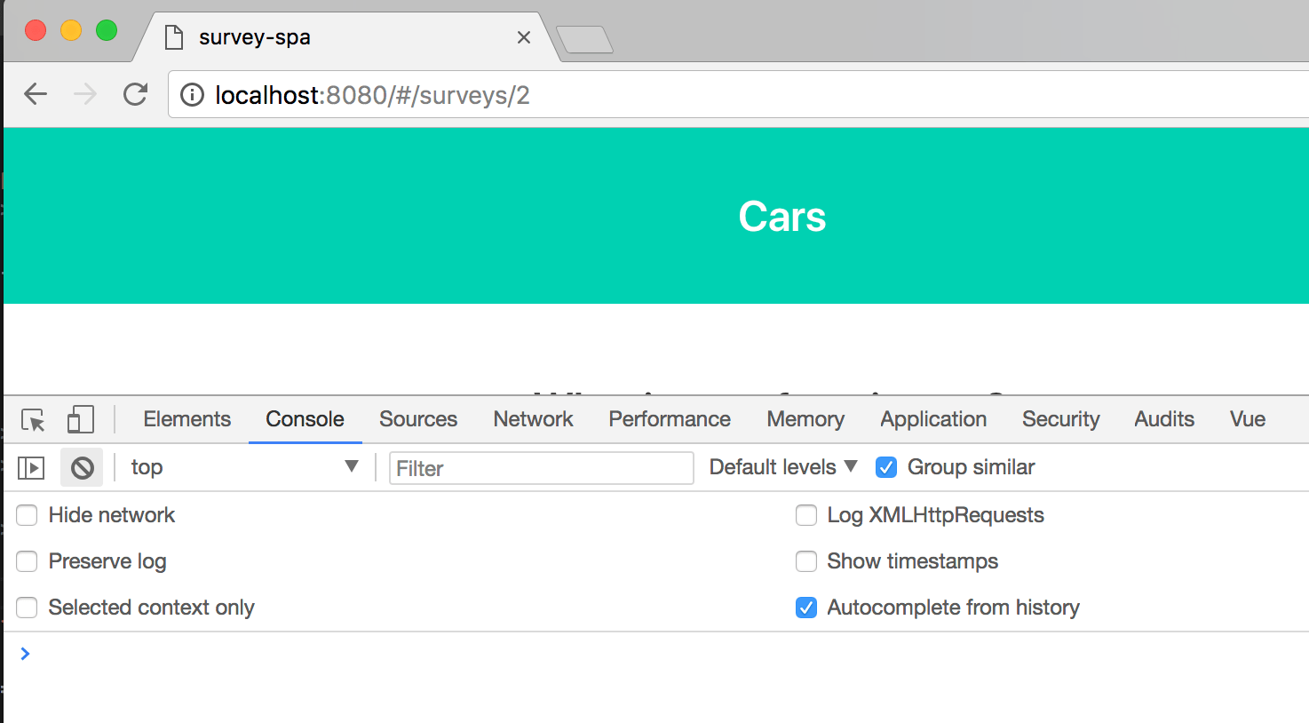Viewport: 1309px width, 723px height.
Task: Toggle the device toolbar
Action: point(80,418)
